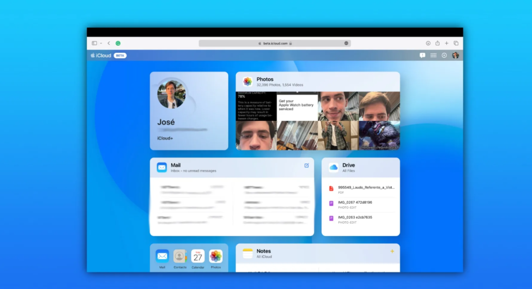
Task: Create a new note with plus
Action: (x=392, y=251)
